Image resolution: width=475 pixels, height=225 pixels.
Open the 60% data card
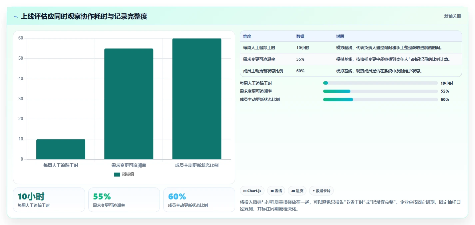coord(199,200)
